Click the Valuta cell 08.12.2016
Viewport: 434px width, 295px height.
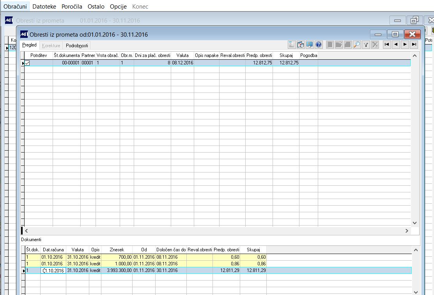pos(182,63)
